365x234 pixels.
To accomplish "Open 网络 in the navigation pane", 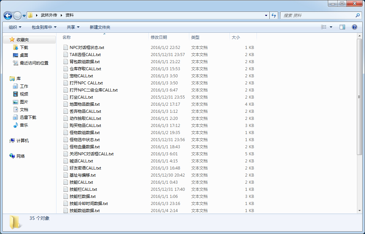I will pyautogui.click(x=20, y=156).
